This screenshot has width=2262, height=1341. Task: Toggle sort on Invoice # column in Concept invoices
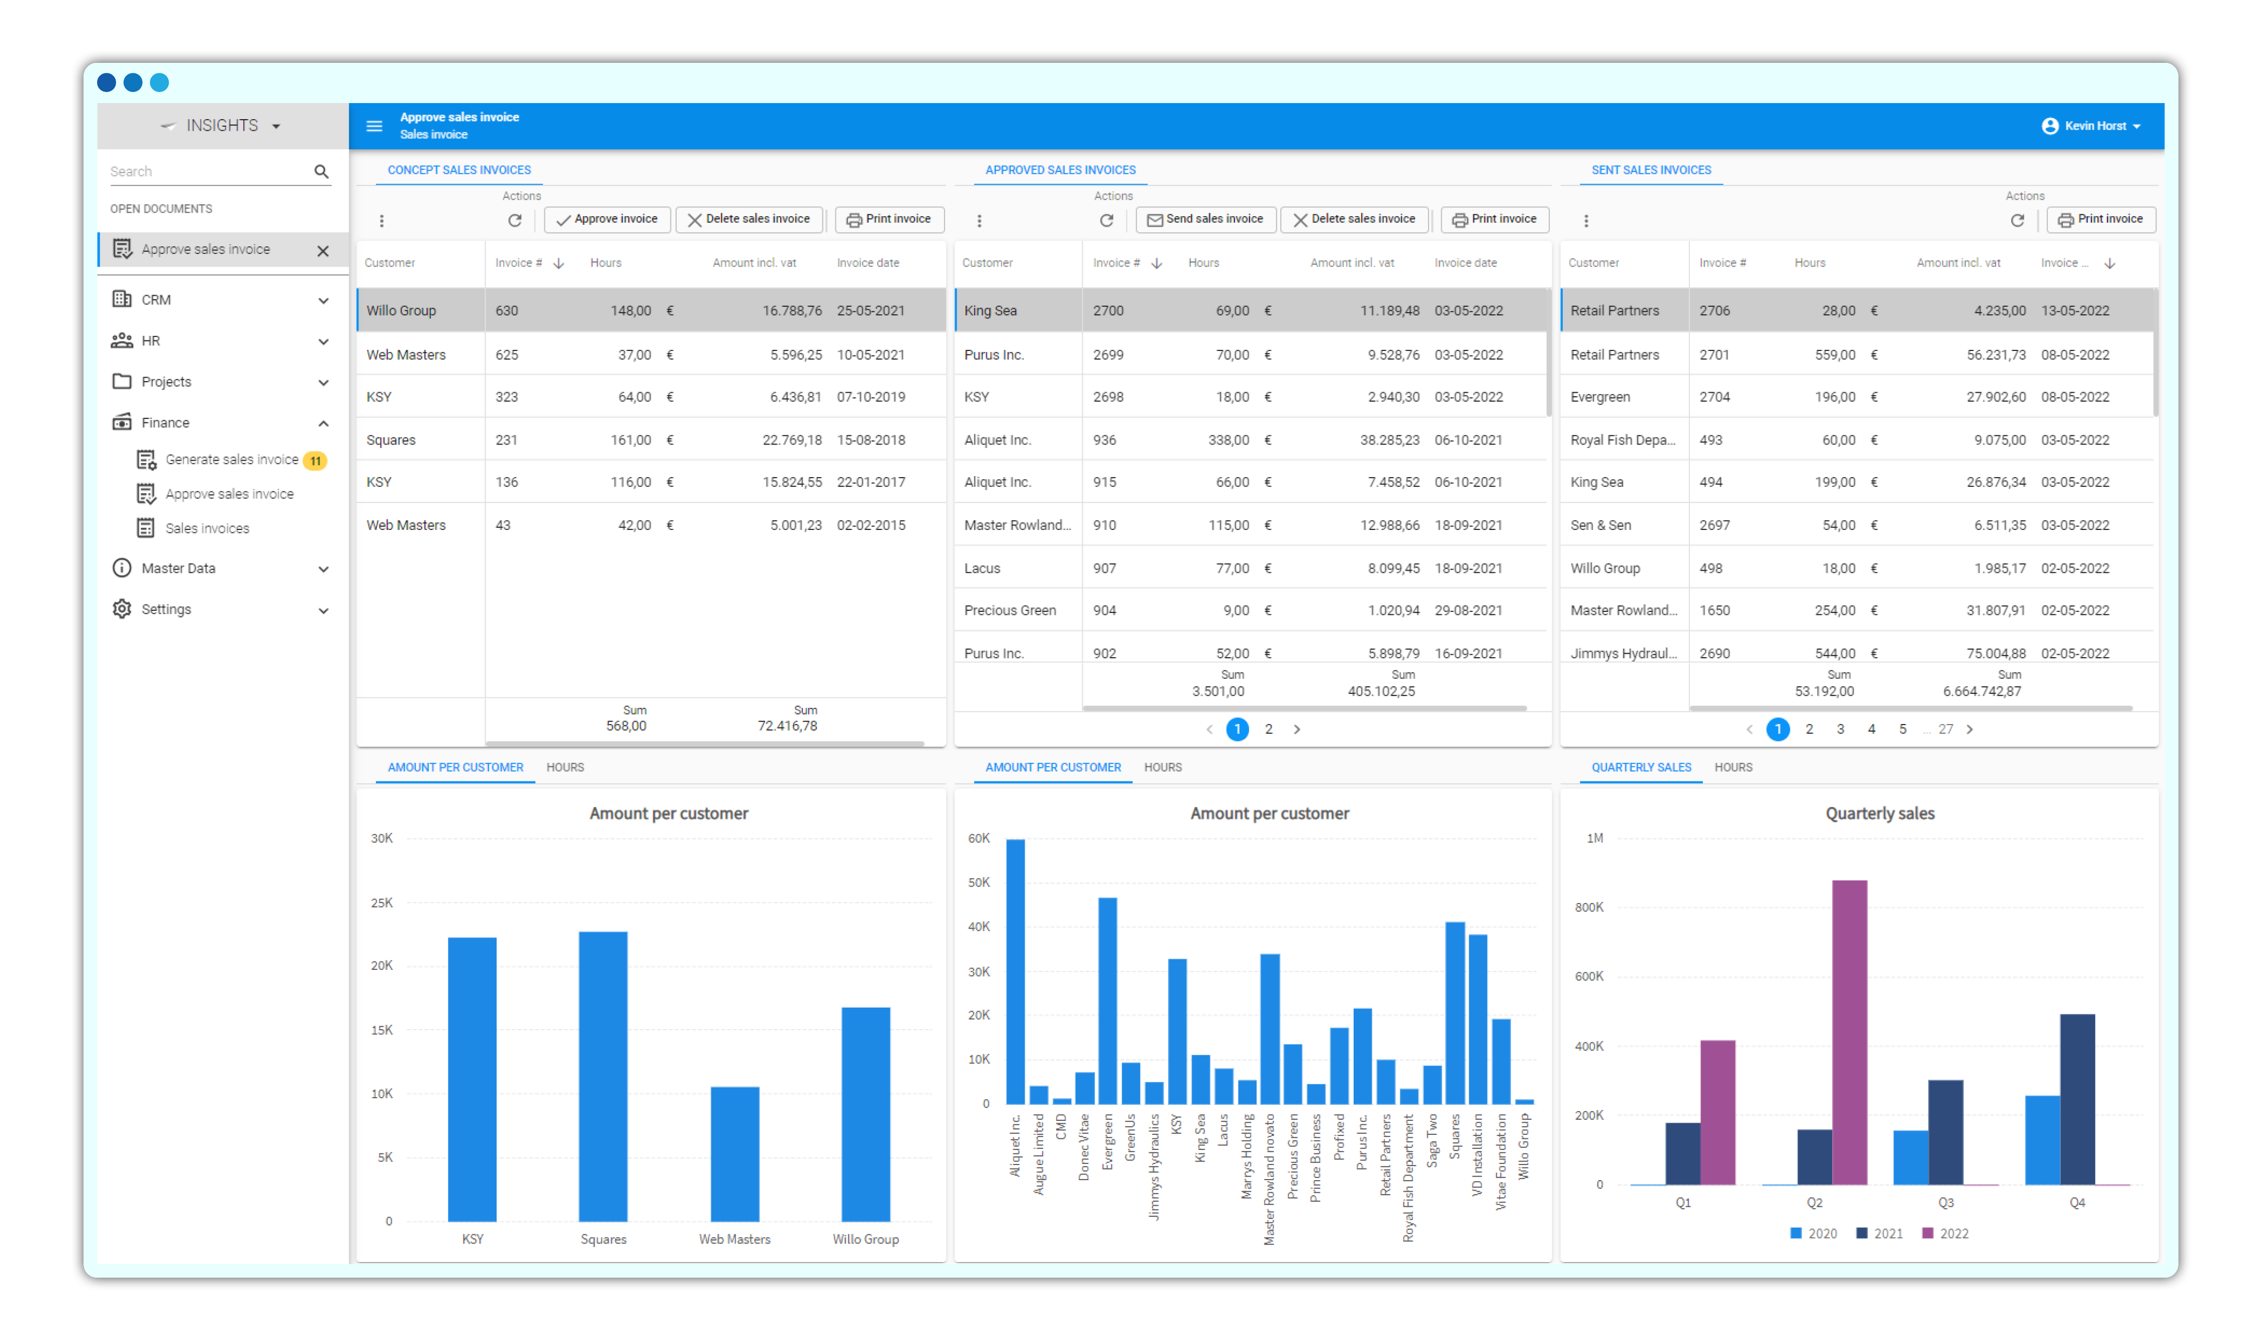(x=559, y=263)
